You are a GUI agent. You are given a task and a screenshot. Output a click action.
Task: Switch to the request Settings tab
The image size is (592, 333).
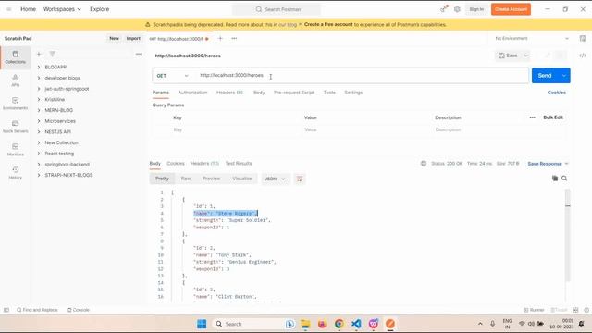(x=353, y=92)
